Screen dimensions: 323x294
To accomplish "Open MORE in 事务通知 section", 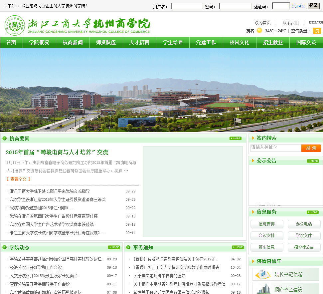I will [x=238, y=247].
